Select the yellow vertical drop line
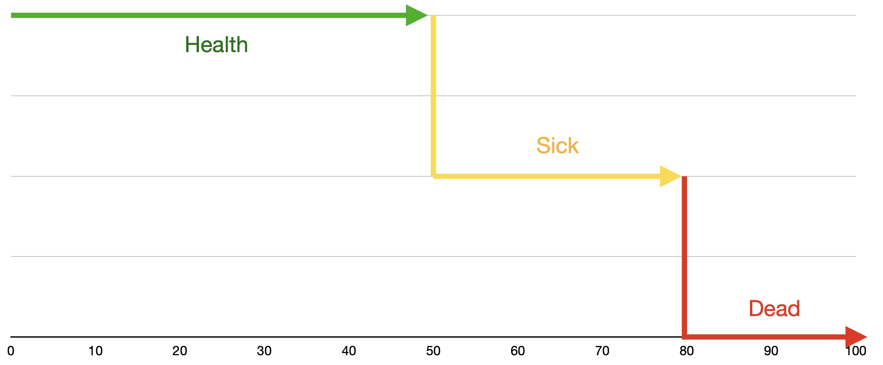The height and width of the screenshot is (365, 883). point(433,95)
